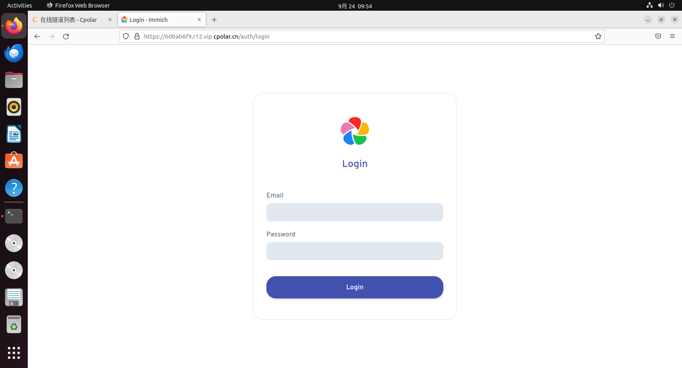The image size is (682, 368).
Task: Reload the current page
Action: coord(66,36)
